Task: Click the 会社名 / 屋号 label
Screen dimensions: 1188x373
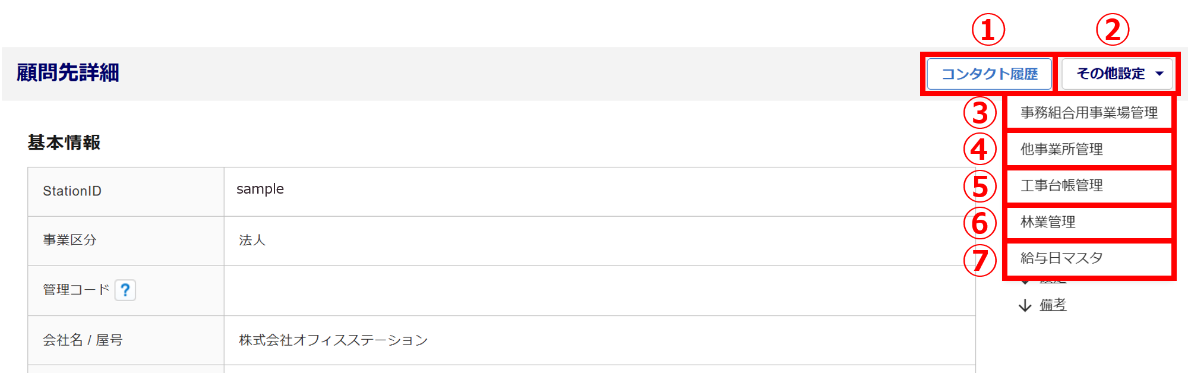Action: 83,340
